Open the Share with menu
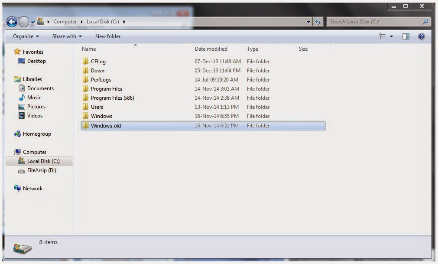Screen dimensions: 438x264 click(x=67, y=36)
